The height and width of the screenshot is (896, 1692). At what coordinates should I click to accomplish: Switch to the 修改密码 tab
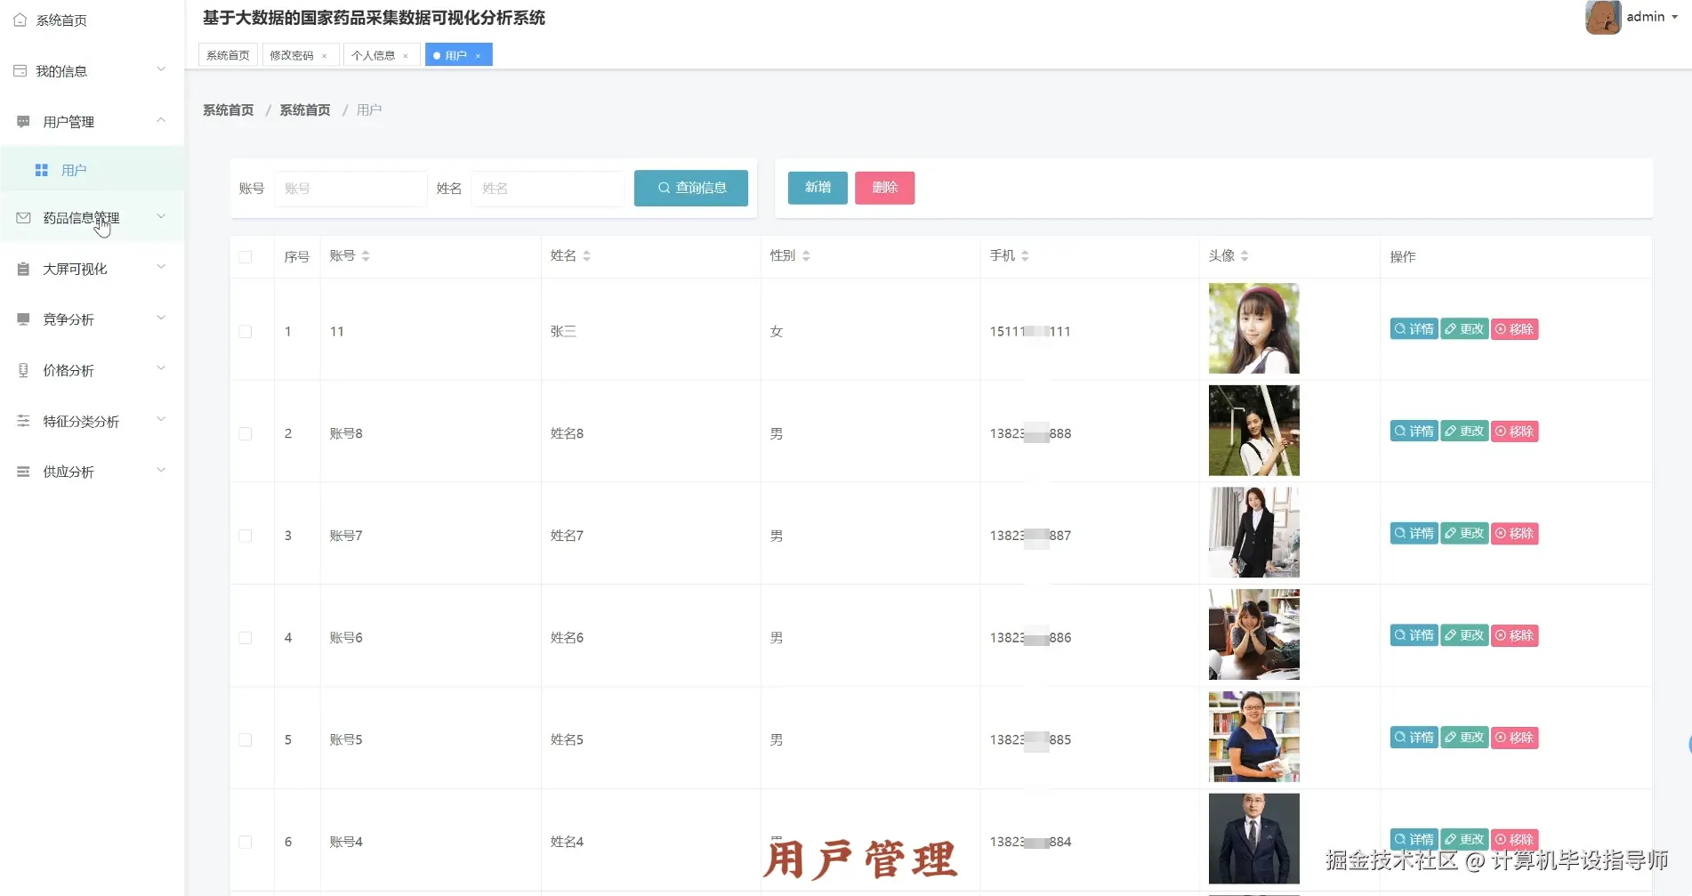(300, 55)
